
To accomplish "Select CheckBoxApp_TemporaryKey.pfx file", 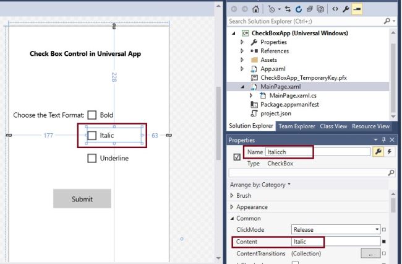I will pos(304,78).
